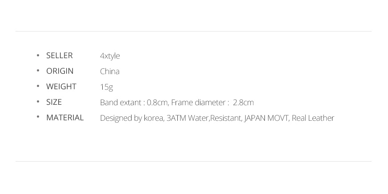Click the Designed by korea text
This screenshot has height=194, width=388.
pos(132,118)
